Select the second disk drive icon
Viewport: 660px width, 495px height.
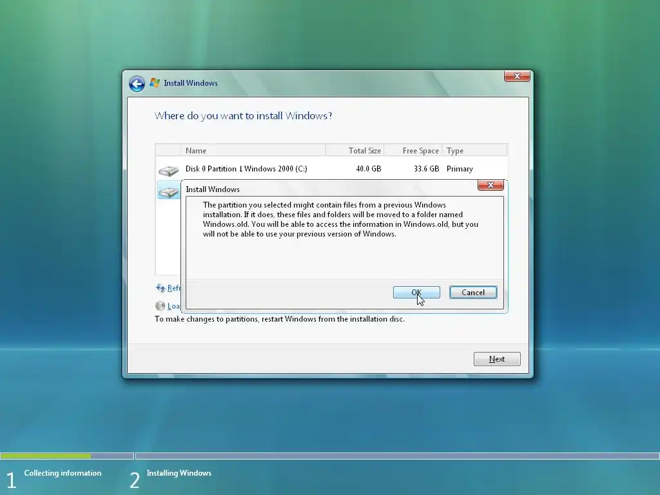coord(168,192)
